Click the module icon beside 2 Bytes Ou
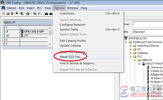This screenshot has width=163, height=100. tap(148, 71)
